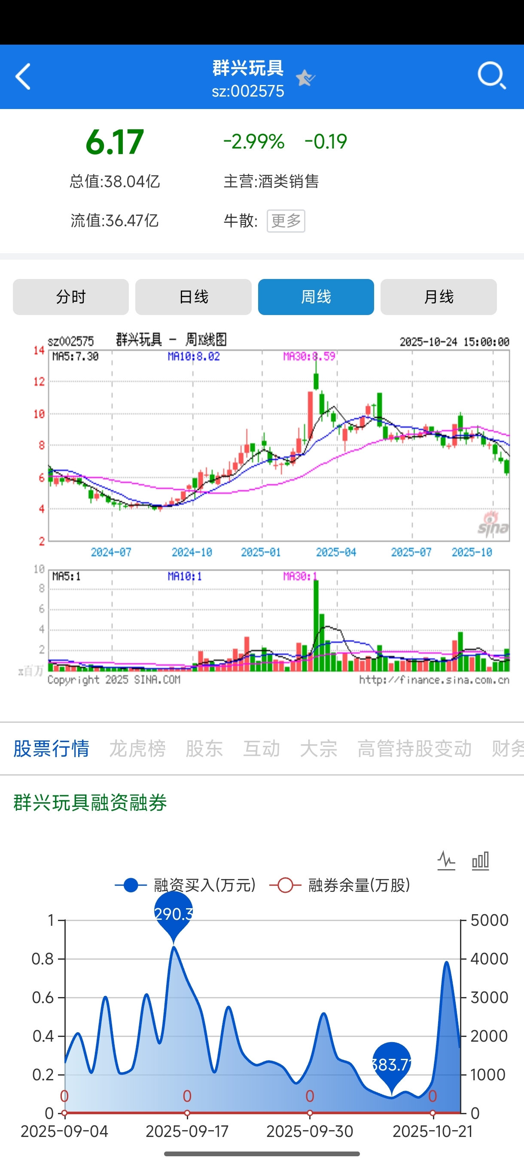Open the 互动 section tab
The width and height of the screenshot is (524, 1164).
[x=261, y=748]
